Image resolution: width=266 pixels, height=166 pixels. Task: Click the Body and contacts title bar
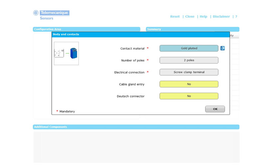141,35
